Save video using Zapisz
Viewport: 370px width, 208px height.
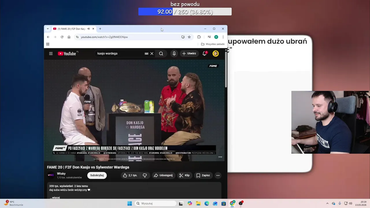click(x=203, y=175)
